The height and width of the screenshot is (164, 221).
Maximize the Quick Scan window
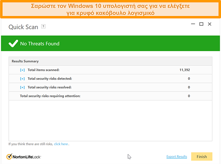(x=201, y=24)
